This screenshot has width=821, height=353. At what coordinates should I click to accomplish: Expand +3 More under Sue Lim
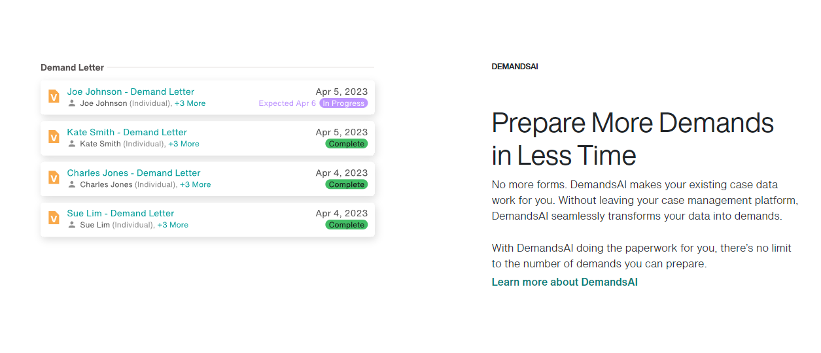(x=173, y=225)
